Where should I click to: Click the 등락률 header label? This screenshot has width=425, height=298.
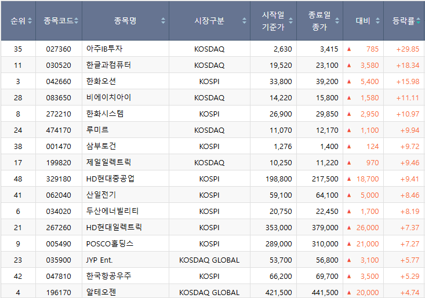point(404,21)
